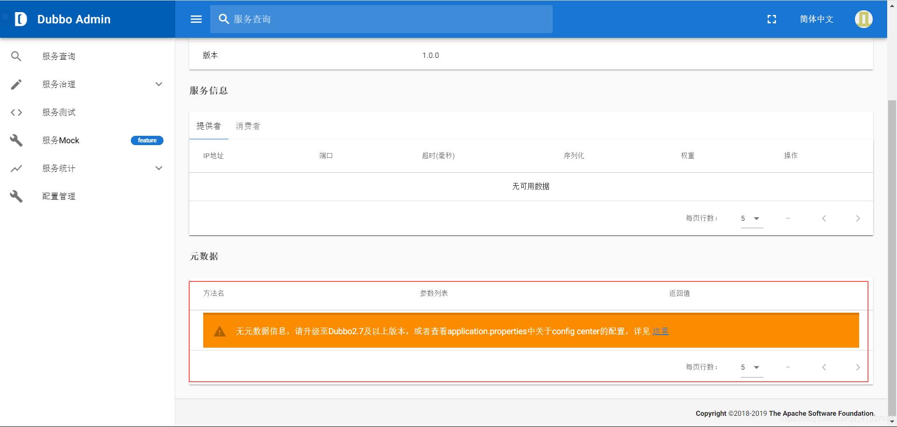Click the Dubbo Admin title
The height and width of the screenshot is (427, 897).
pos(74,19)
